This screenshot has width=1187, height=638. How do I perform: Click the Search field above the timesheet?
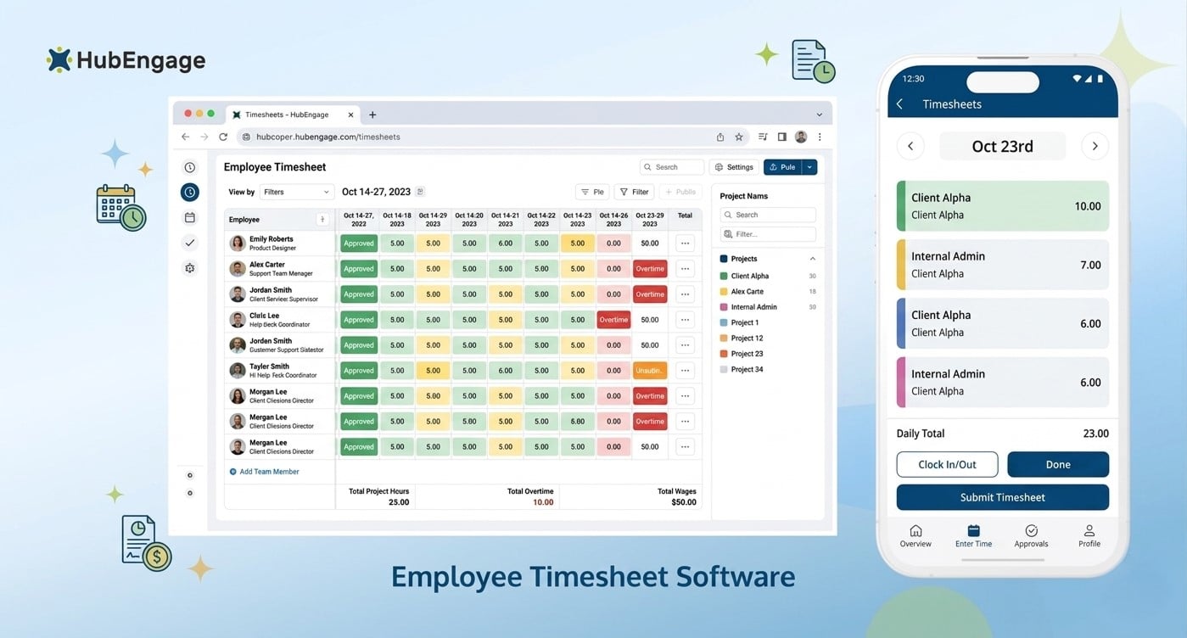671,166
